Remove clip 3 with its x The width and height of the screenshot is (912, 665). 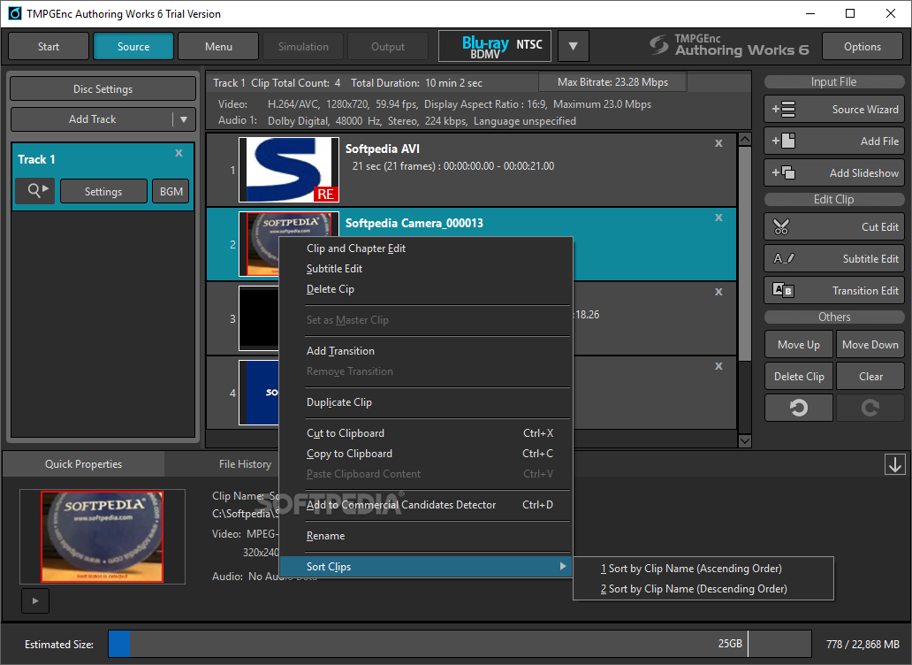click(718, 292)
